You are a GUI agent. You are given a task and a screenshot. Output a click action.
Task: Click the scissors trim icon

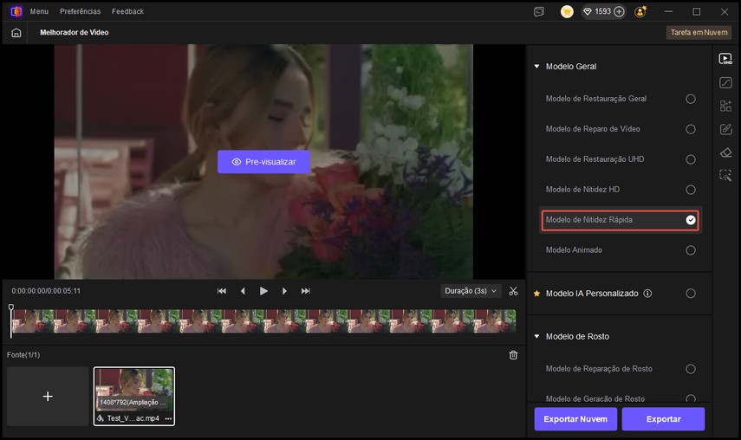point(513,291)
